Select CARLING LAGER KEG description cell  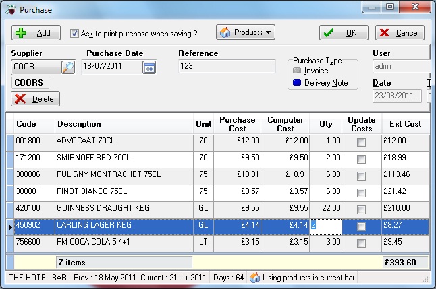[x=124, y=227]
